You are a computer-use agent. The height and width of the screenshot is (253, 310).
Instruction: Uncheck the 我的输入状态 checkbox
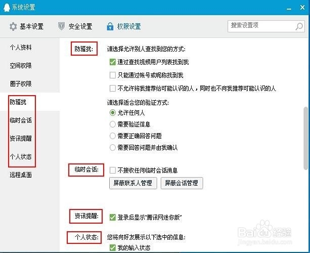[112, 247]
